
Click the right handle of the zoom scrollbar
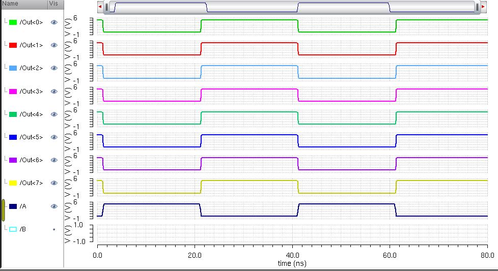pyautogui.click(x=477, y=7)
